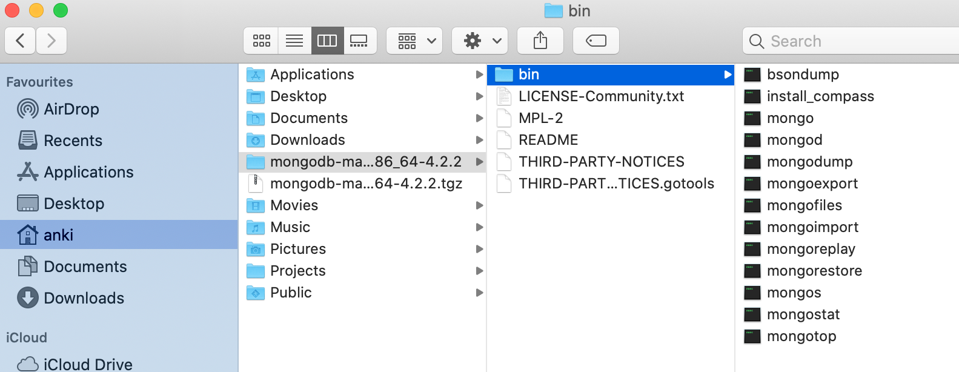Select the mongod executable
The image size is (959, 372).
click(848, 140)
